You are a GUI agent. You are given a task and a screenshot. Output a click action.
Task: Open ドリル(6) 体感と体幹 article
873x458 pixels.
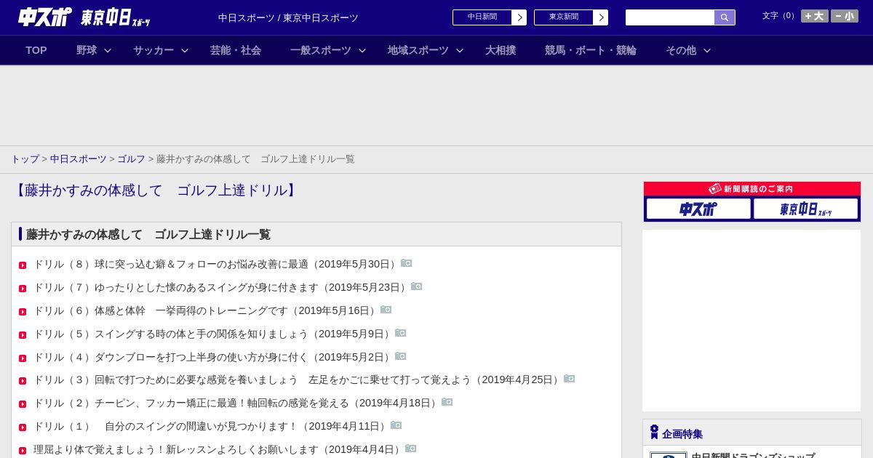[207, 311]
